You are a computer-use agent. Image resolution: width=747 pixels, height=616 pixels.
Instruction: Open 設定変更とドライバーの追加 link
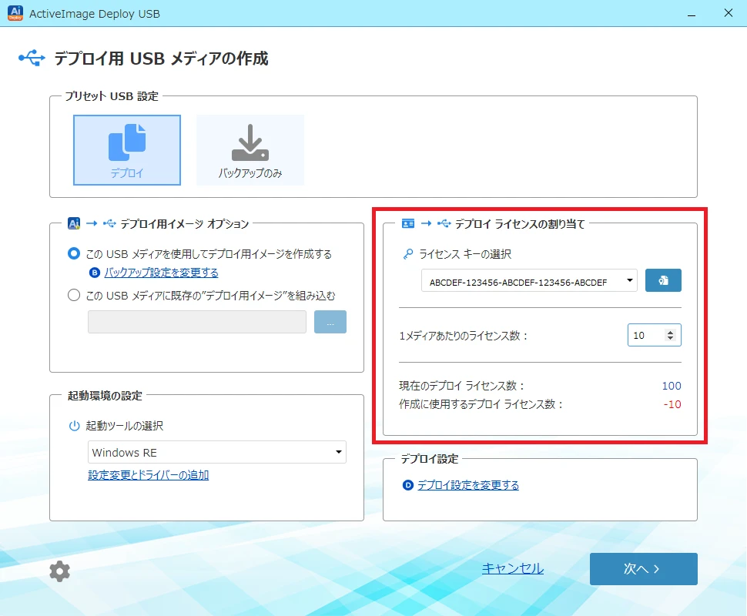149,475
